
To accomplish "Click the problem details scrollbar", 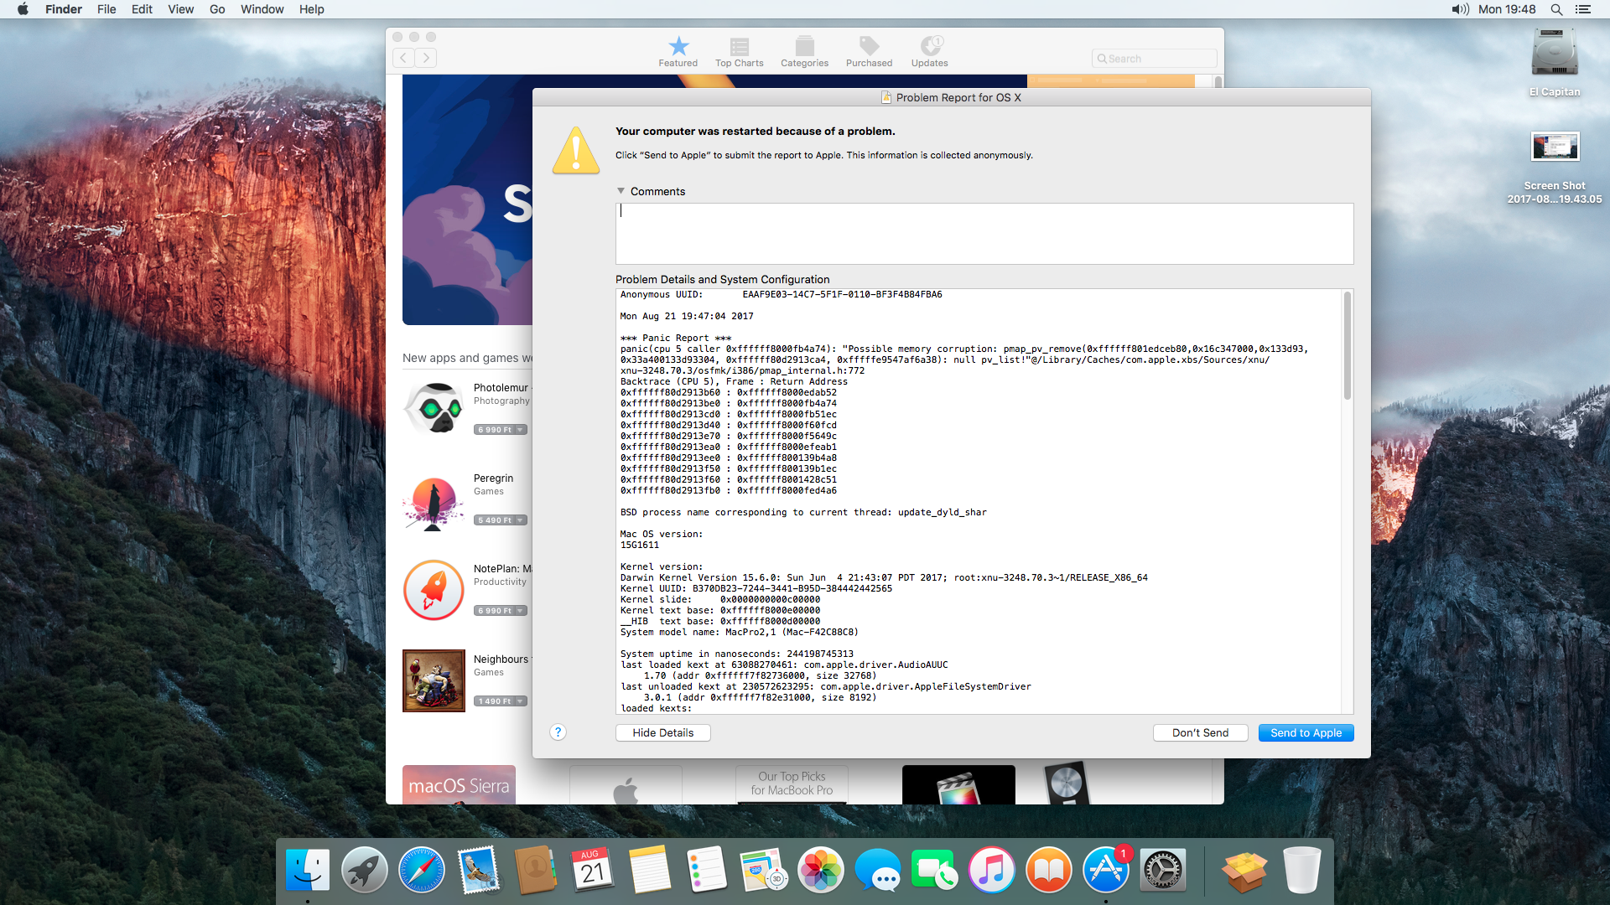I will 1348,345.
